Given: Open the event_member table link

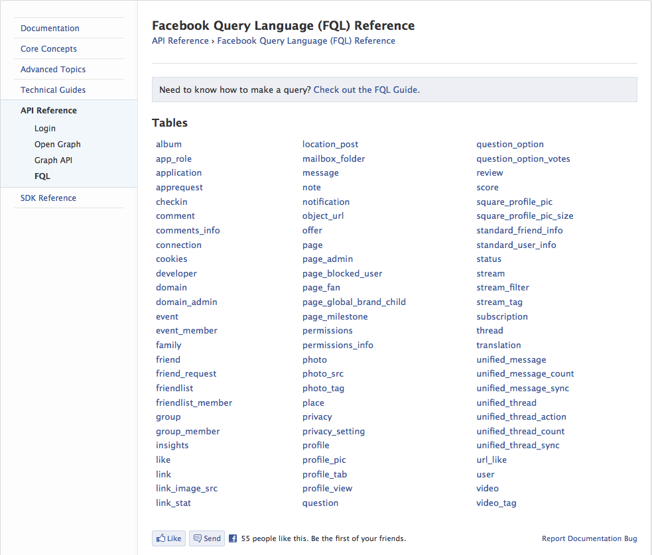Looking at the screenshot, I should point(186,330).
